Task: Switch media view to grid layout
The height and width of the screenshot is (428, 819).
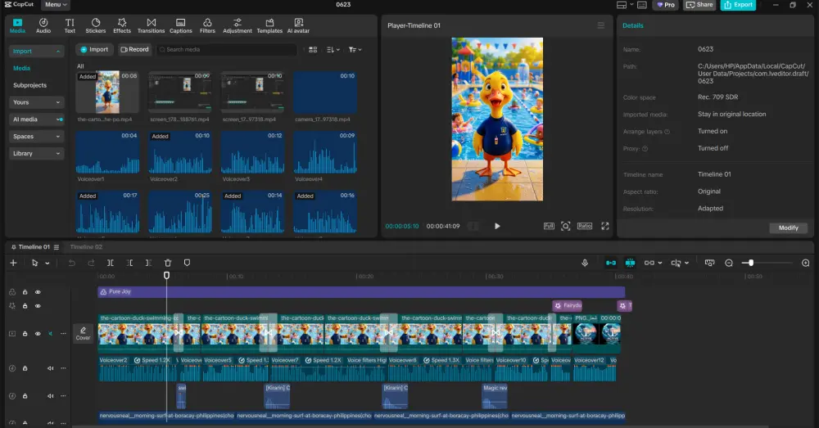Action: point(313,50)
